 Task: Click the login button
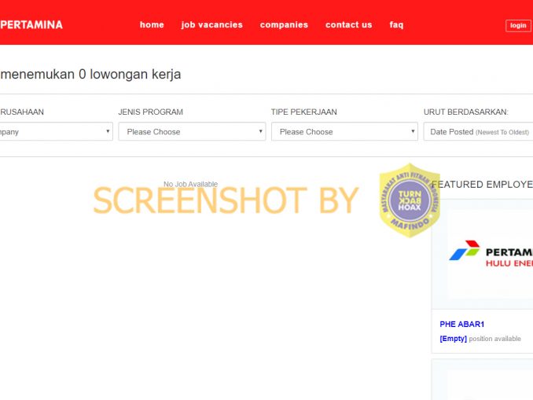tap(518, 25)
